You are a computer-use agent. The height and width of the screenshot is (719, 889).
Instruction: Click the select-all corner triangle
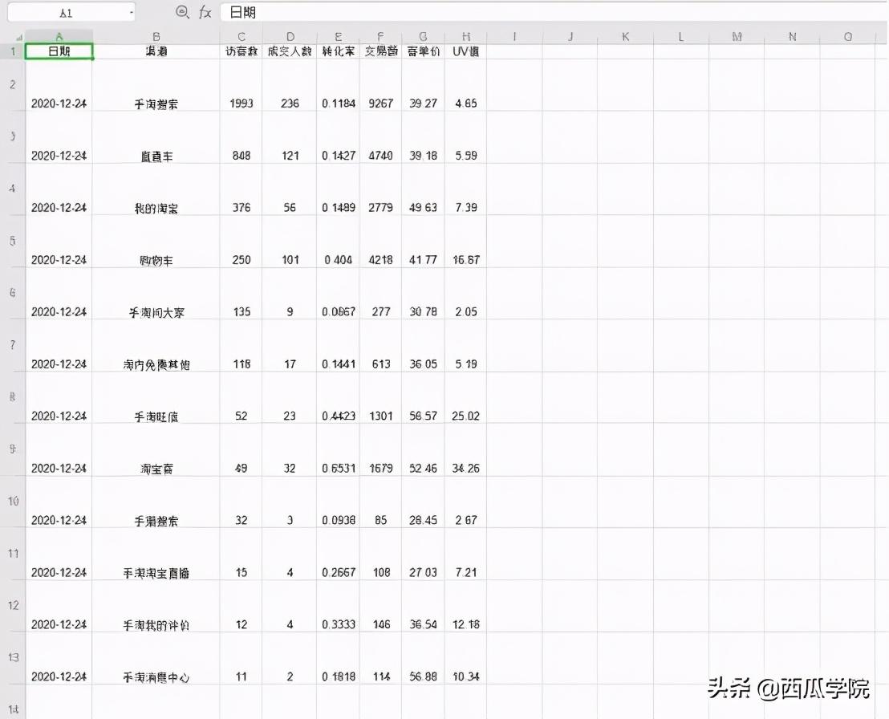click(x=19, y=38)
